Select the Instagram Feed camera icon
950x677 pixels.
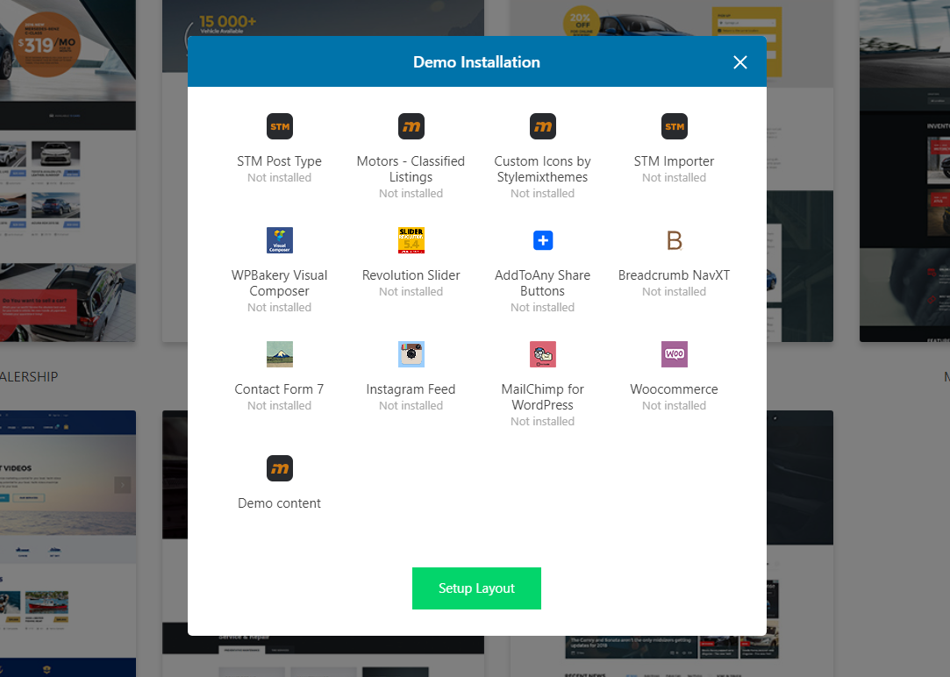411,354
